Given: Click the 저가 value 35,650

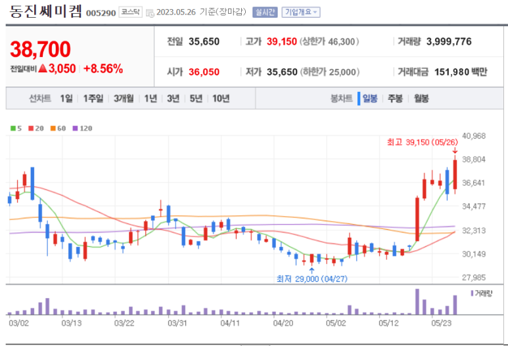Looking at the screenshot, I should [x=282, y=72].
